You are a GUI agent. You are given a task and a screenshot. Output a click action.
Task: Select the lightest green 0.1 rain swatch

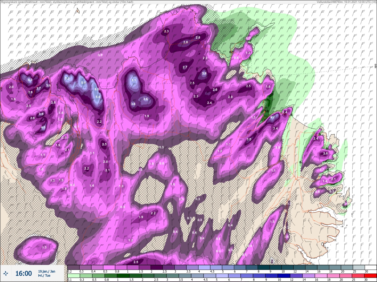pos(73,276)
